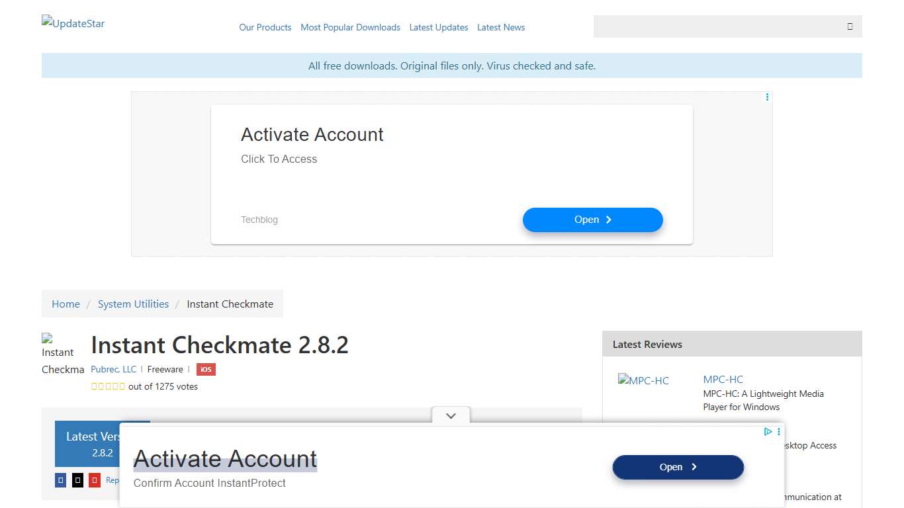This screenshot has height=508, width=904.
Task: Click the Report link near the share icons
Action: pos(114,480)
